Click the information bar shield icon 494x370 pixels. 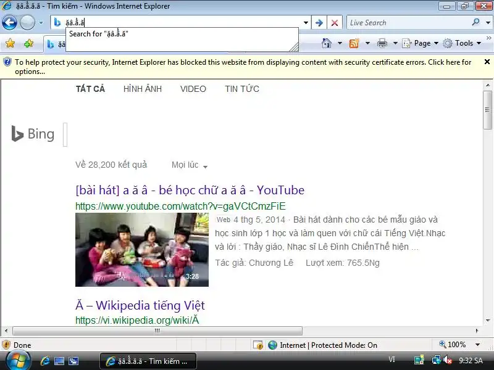click(x=7, y=62)
